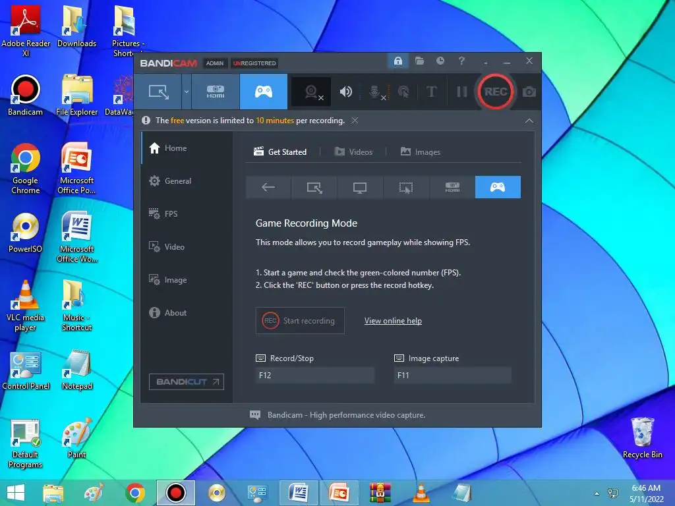
Task: Click Image capture hotkey field F11
Action: [452, 375]
